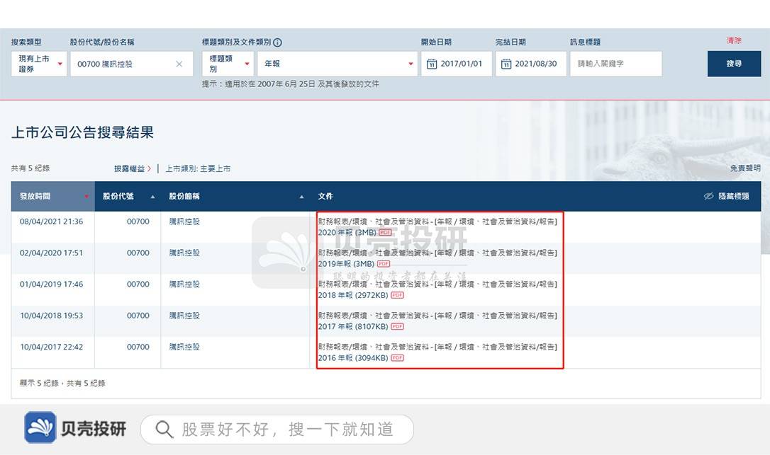
Task: Open calendar for start date 2017/01/01
Action: point(432,64)
